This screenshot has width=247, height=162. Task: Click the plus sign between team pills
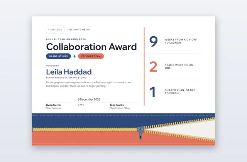click(74, 56)
